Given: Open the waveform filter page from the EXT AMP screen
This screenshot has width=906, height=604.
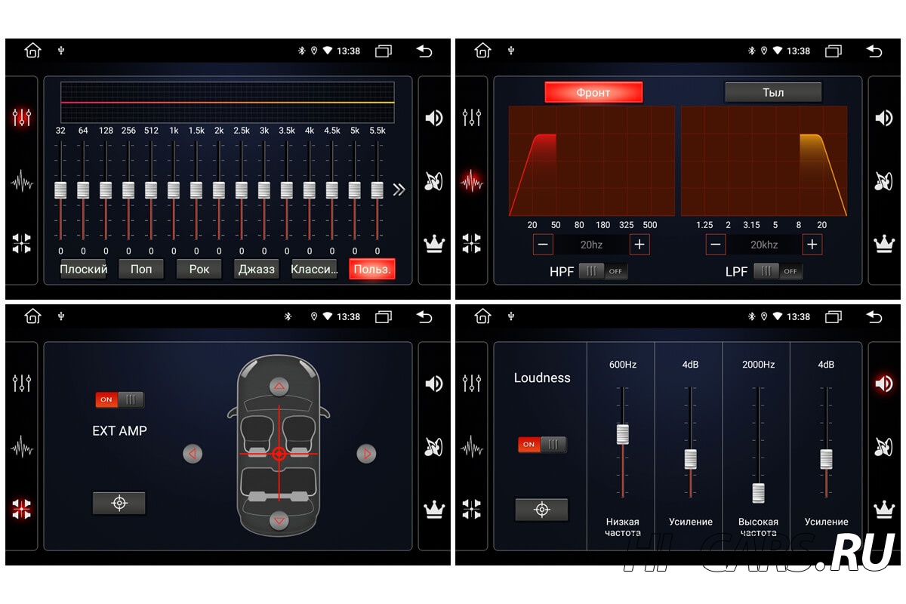Looking at the screenshot, I should click(x=22, y=448).
